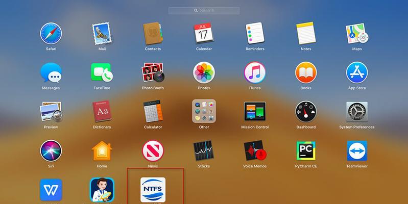The width and height of the screenshot is (408, 204).
Task: Launch the Mail app
Action: (x=102, y=34)
